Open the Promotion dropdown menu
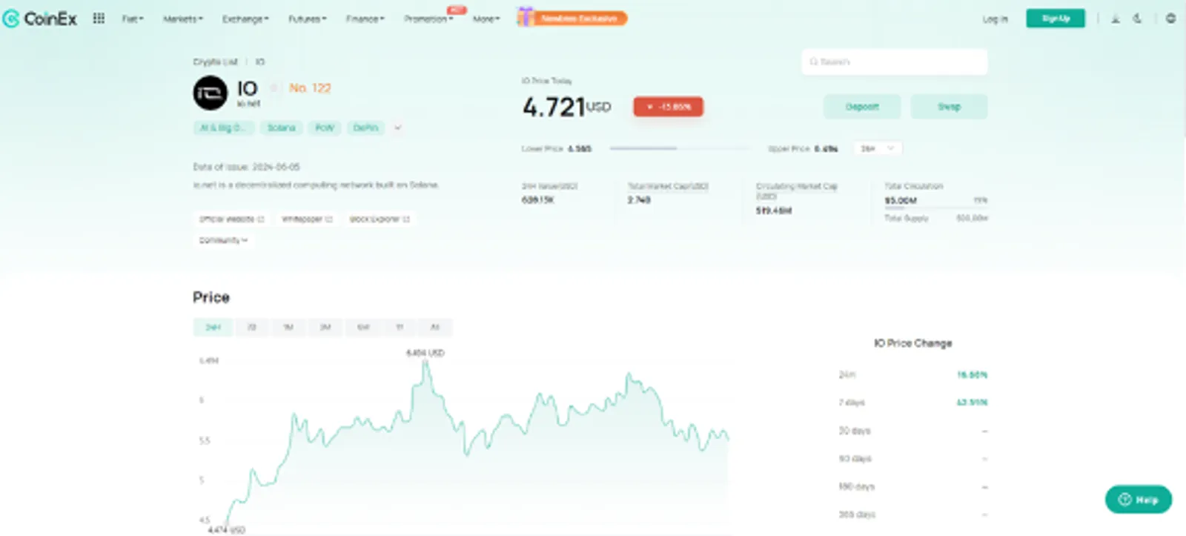The height and width of the screenshot is (536, 1186). (428, 19)
